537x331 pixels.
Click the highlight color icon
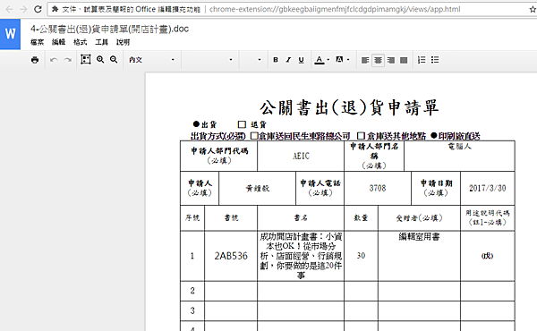[339, 60]
